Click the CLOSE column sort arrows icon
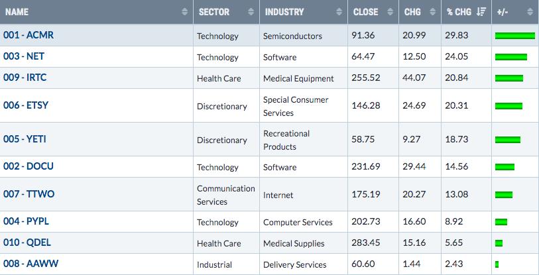 click(389, 12)
